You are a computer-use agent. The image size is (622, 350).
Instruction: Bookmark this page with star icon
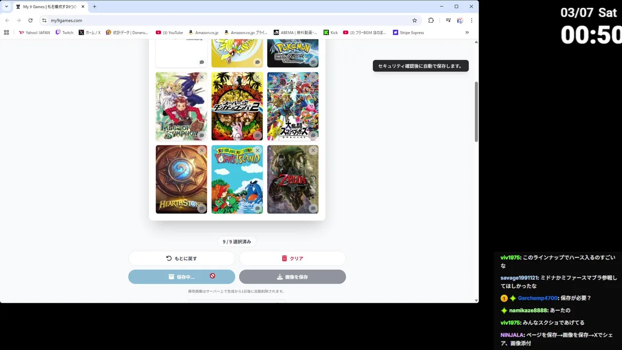415,20
